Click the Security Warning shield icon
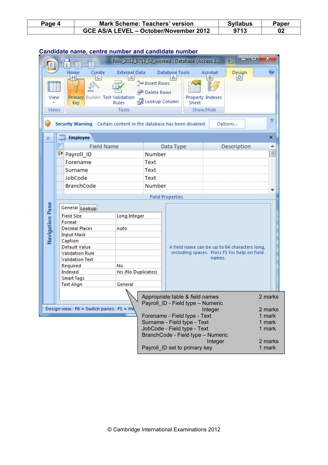The height and width of the screenshot is (465, 328). tap(48, 123)
